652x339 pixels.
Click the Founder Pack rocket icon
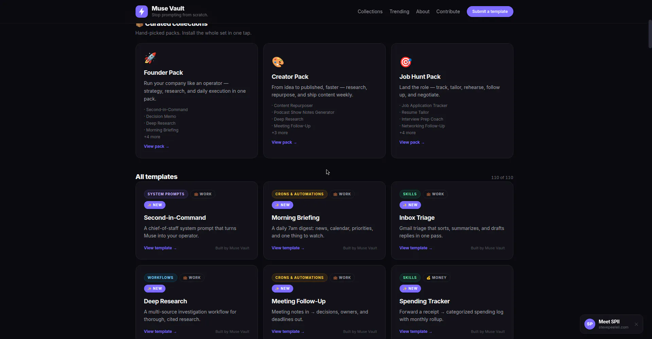click(x=150, y=58)
